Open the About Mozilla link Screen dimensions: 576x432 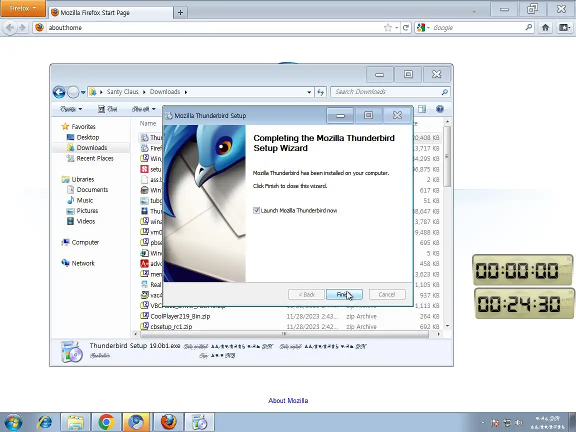tap(288, 401)
